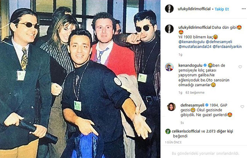Open the celikerisciofficial username in the likes line

pos(186,131)
